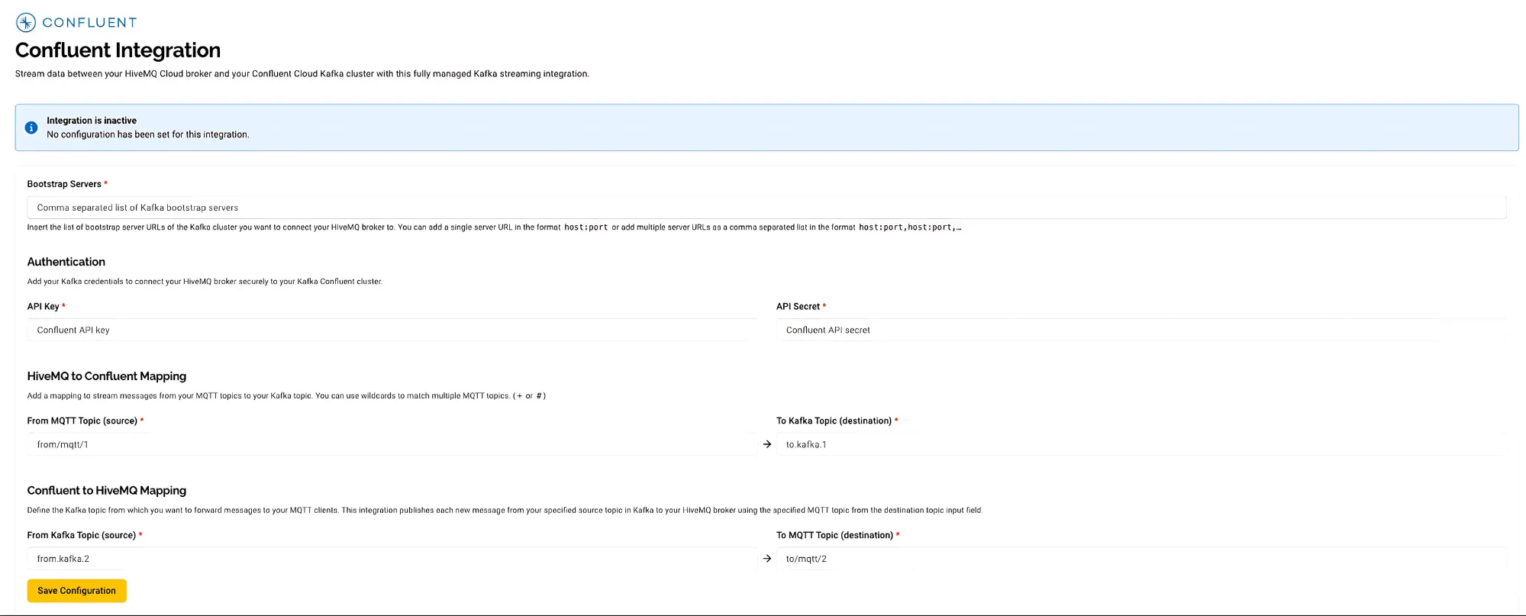Click the API Key label
This screenshot has height=616, width=1526.
coord(43,306)
